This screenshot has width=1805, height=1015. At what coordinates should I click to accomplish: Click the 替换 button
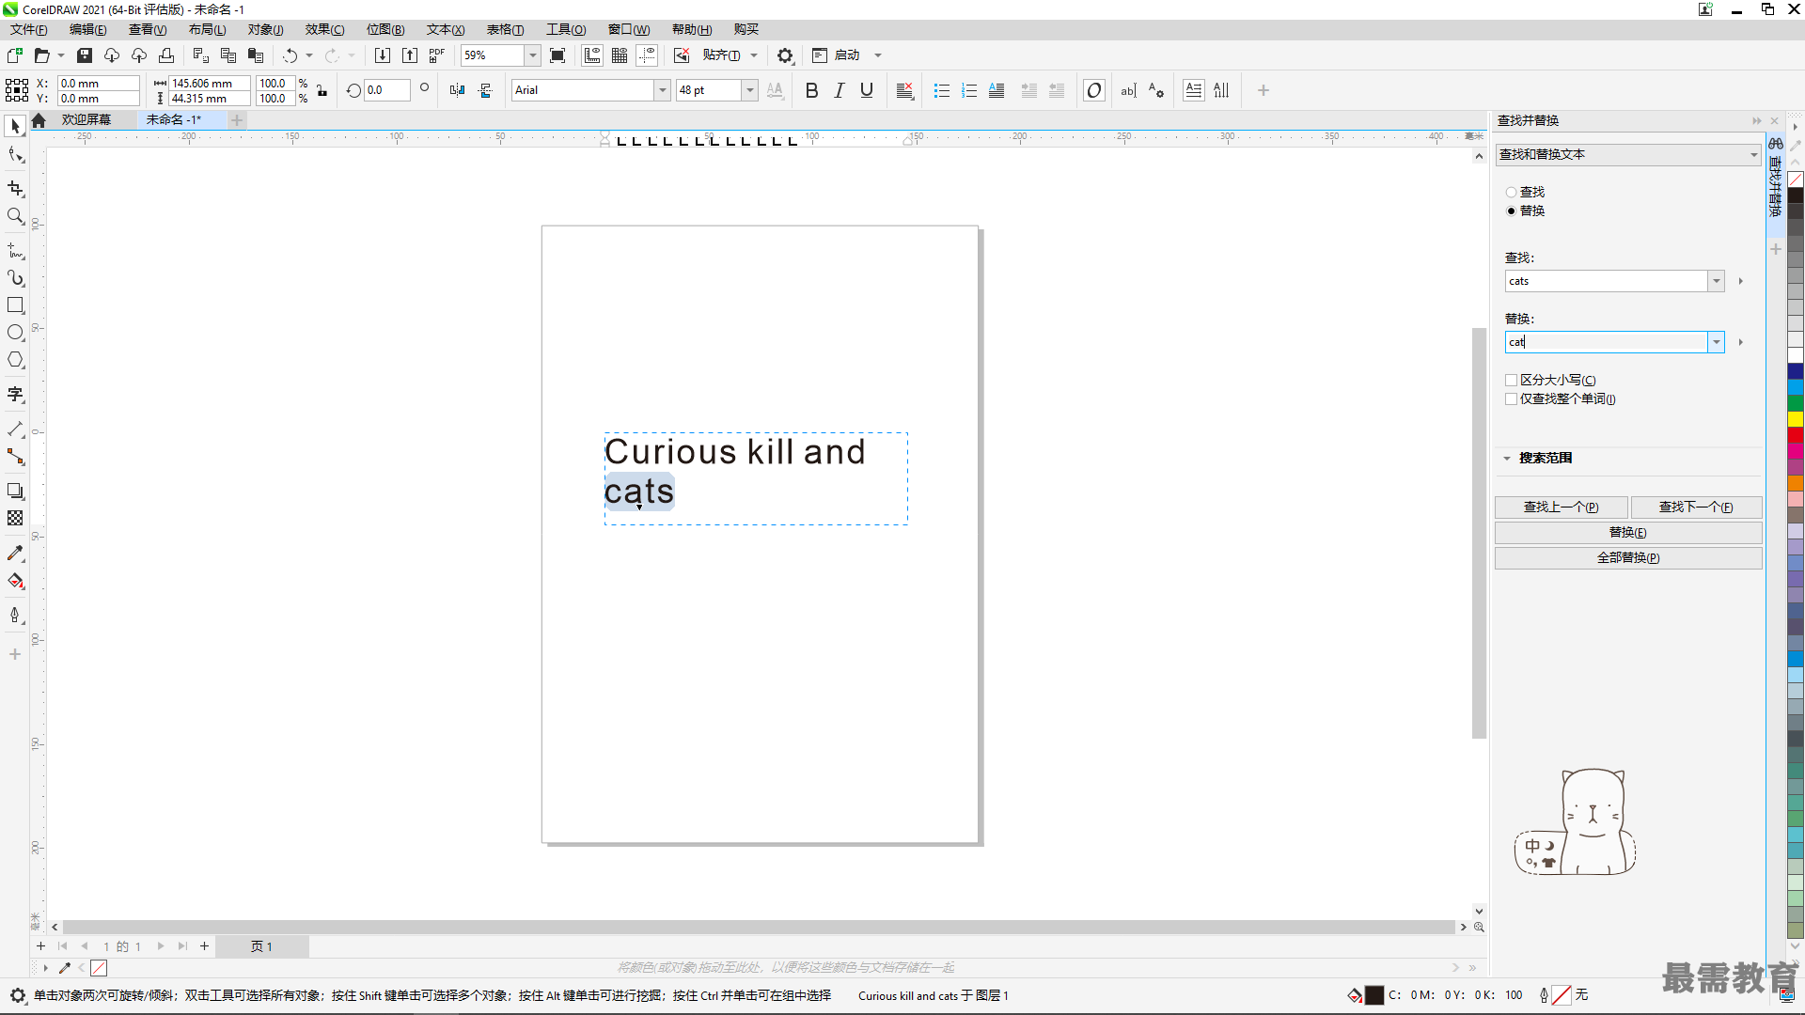[x=1628, y=532]
